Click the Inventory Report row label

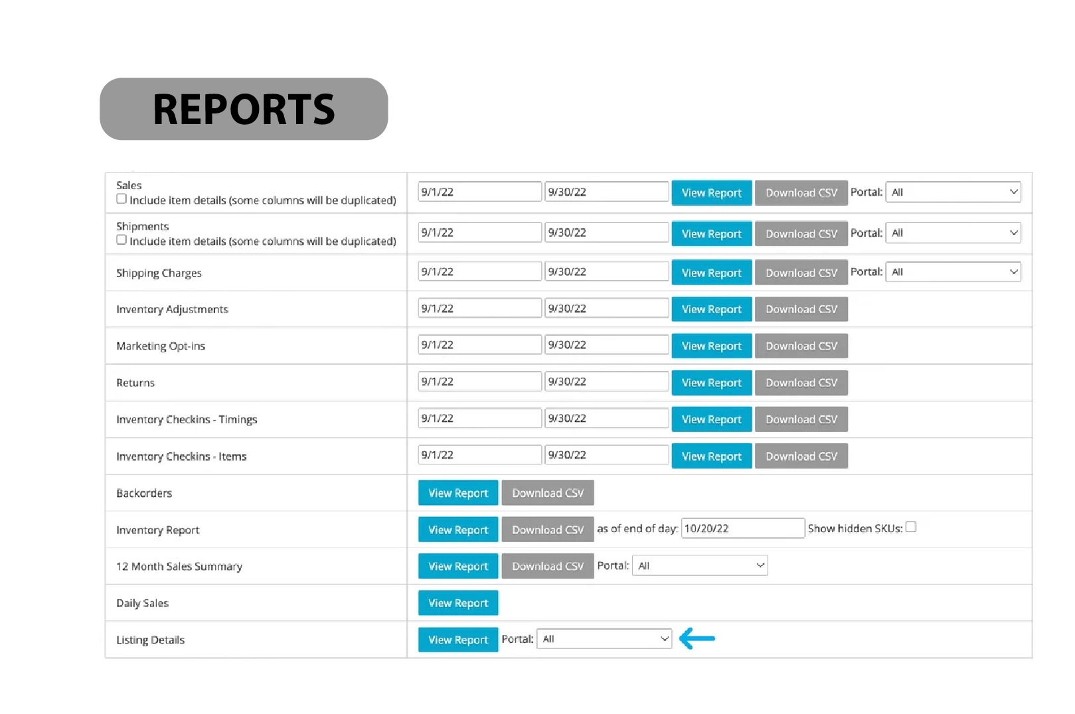point(157,530)
